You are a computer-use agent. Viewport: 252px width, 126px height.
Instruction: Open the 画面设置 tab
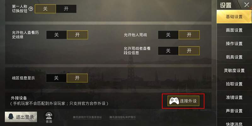coord(234,30)
